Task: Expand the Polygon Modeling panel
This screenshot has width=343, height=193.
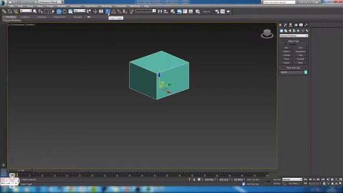Action: [x=12, y=20]
